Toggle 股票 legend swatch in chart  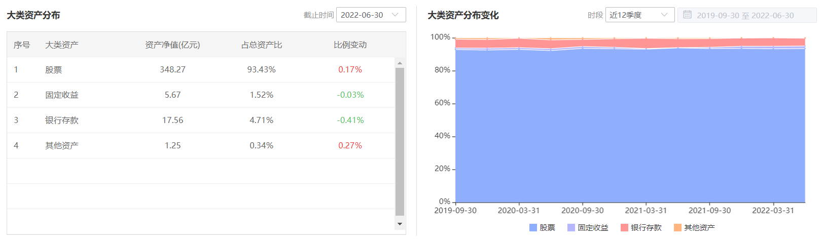[533, 228]
